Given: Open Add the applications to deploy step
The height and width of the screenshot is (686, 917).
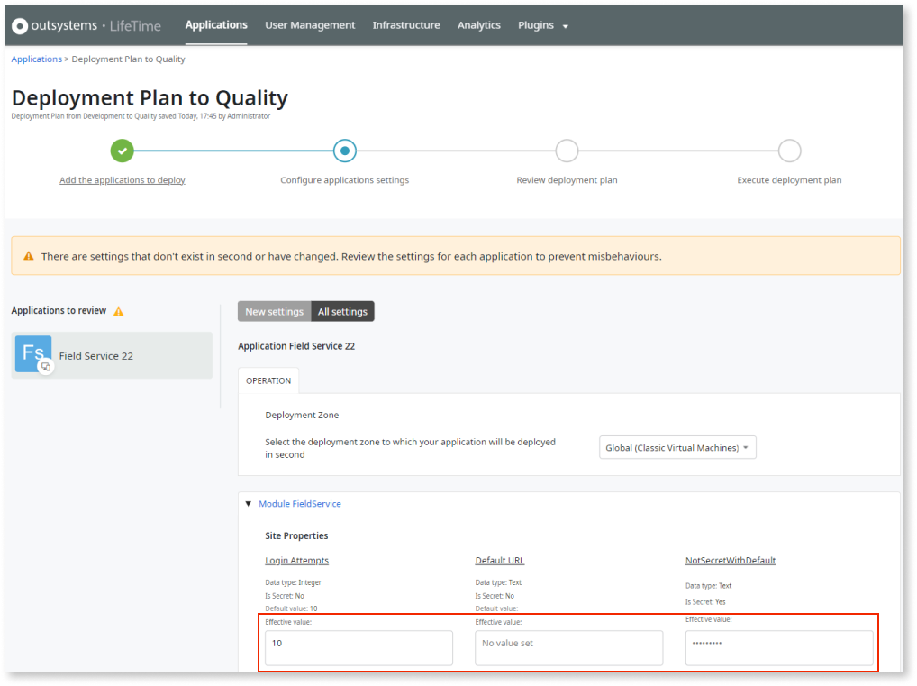Looking at the screenshot, I should 123,180.
